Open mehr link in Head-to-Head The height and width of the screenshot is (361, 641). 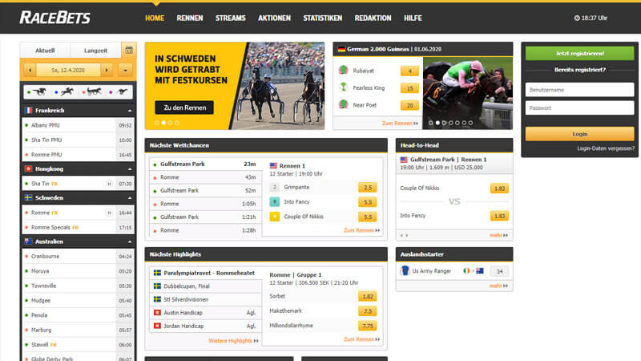(x=498, y=235)
